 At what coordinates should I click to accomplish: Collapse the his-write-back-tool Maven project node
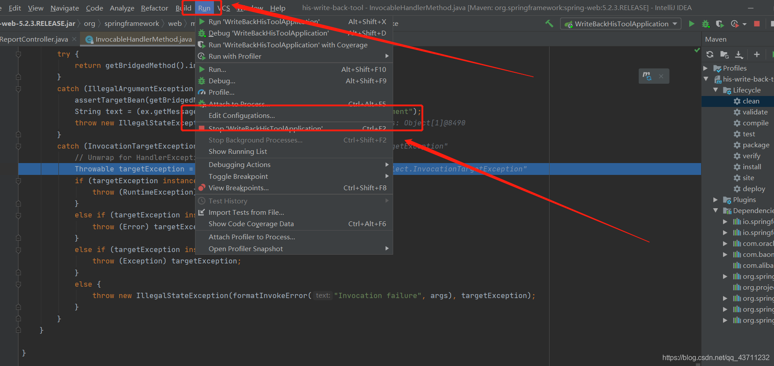pos(706,79)
